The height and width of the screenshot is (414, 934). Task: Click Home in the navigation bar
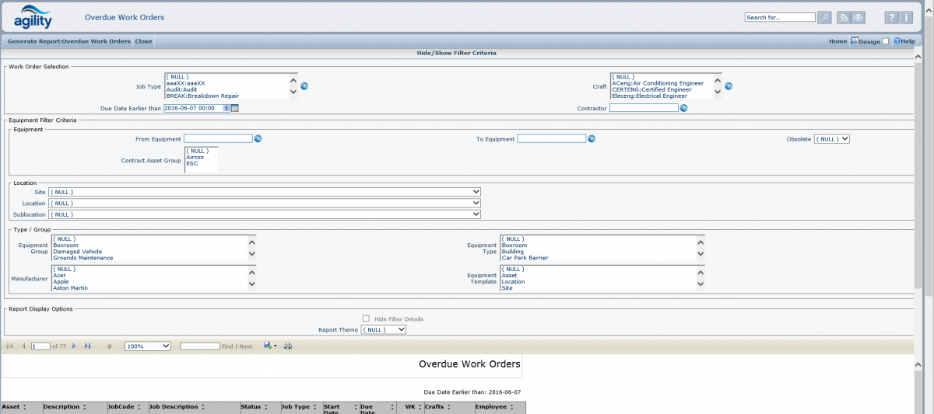pyautogui.click(x=837, y=41)
